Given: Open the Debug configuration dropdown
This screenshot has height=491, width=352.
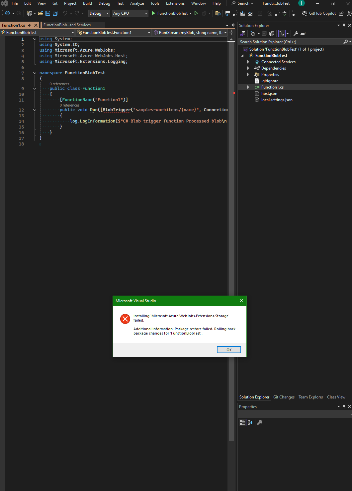Looking at the screenshot, I should (x=99, y=13).
